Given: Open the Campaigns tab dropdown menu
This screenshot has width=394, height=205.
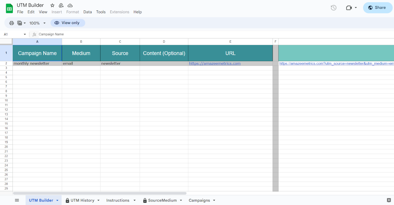Looking at the screenshot, I should (x=215, y=200).
